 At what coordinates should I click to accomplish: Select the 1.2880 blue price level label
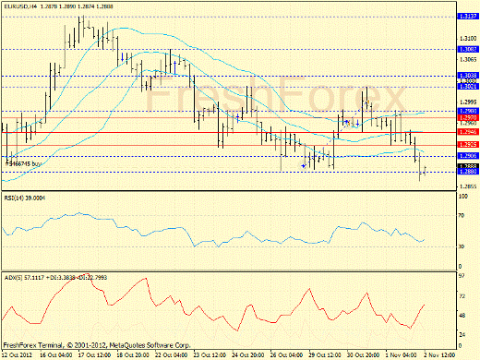[468, 172]
